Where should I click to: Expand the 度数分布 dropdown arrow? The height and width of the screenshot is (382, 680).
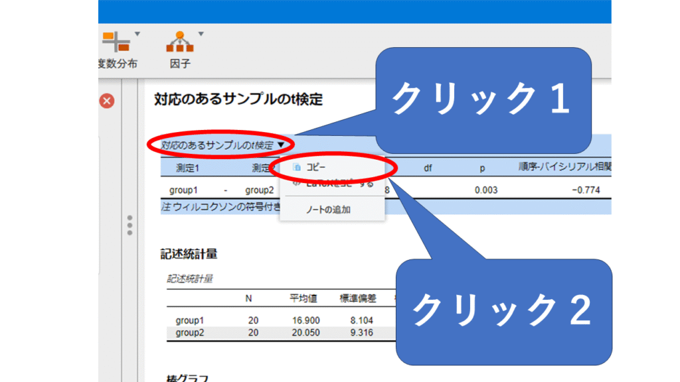pos(137,33)
